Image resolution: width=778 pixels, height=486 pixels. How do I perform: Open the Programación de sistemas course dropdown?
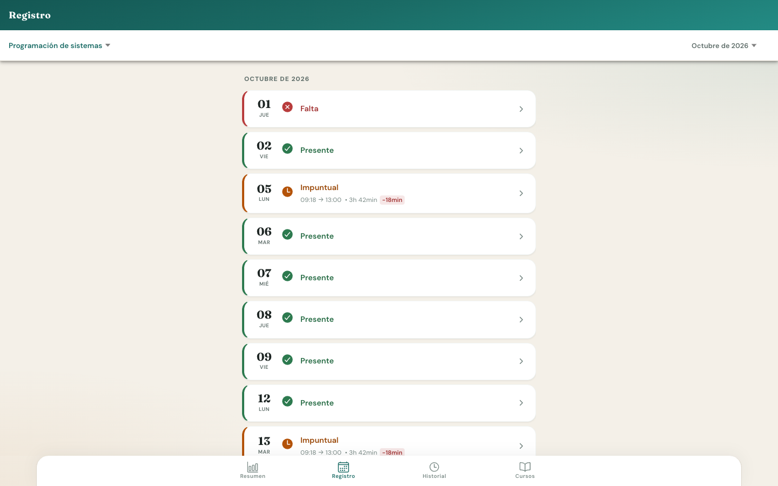(x=59, y=45)
